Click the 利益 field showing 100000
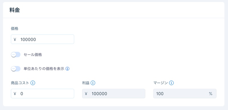The width and height of the screenshot is (228, 110). [x=114, y=93]
